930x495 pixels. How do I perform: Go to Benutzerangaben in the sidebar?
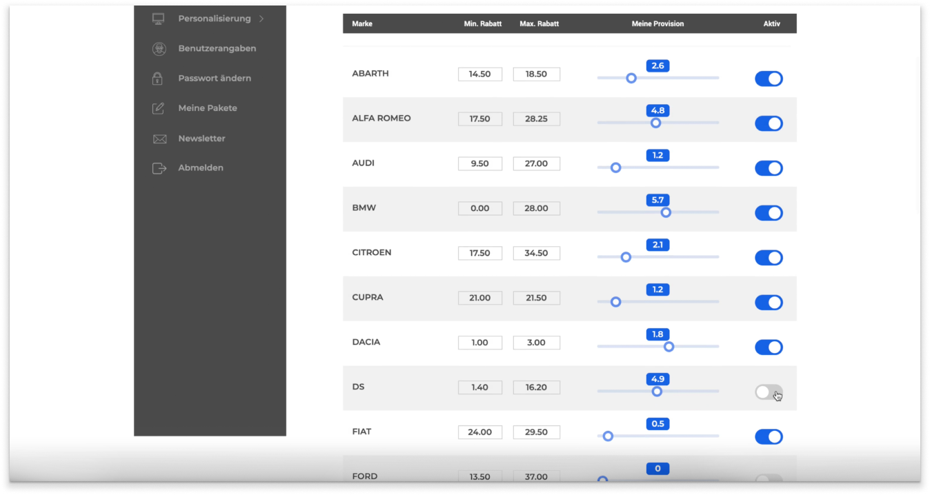point(217,49)
